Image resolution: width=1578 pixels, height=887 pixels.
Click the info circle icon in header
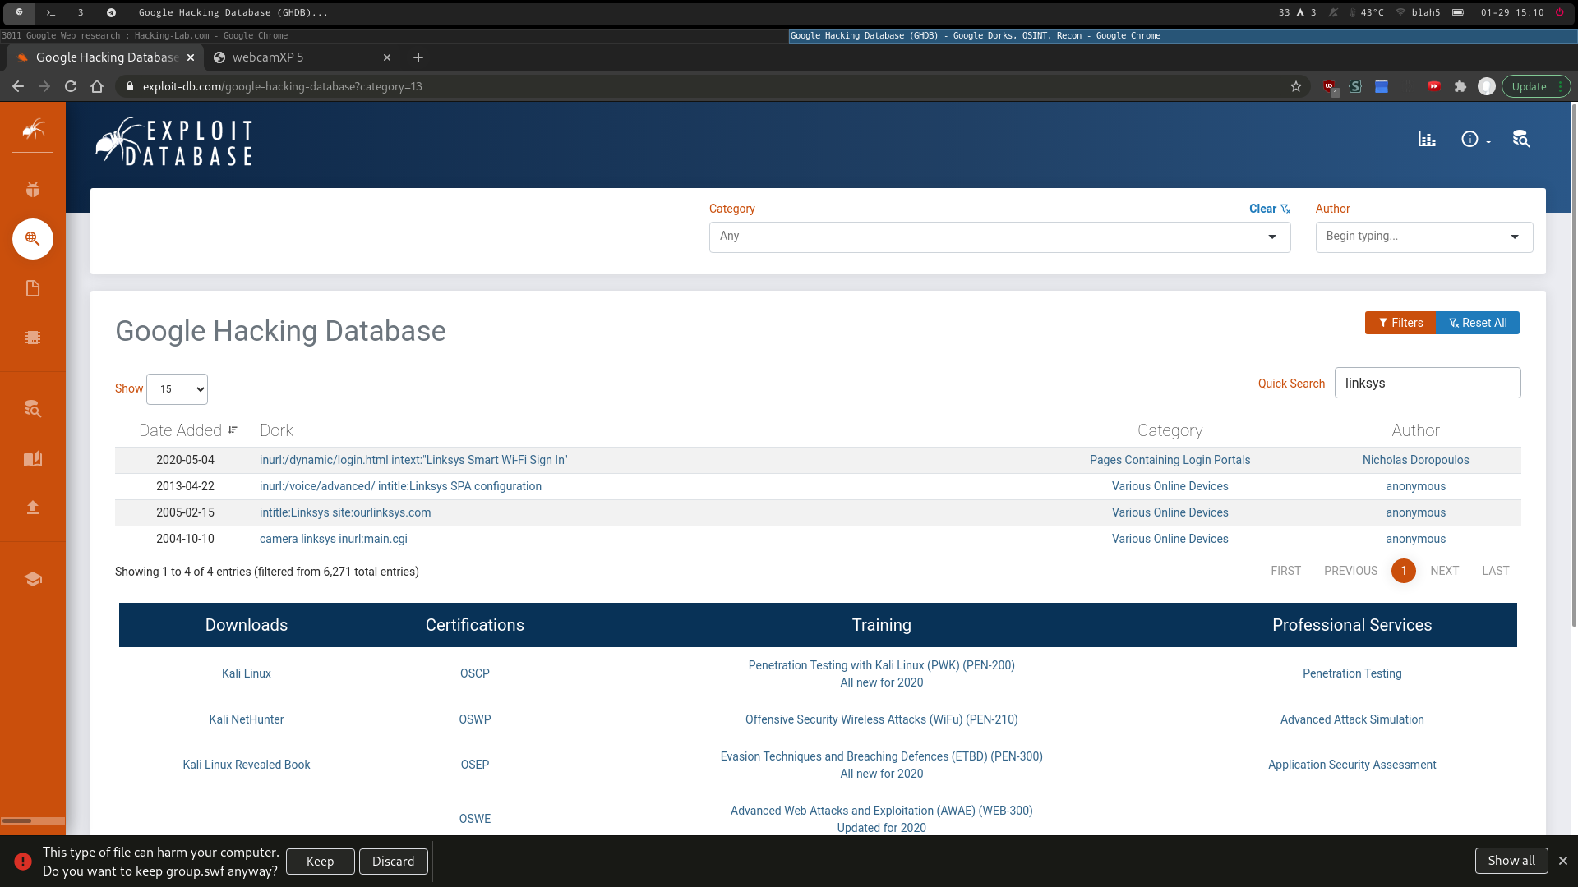click(x=1470, y=140)
